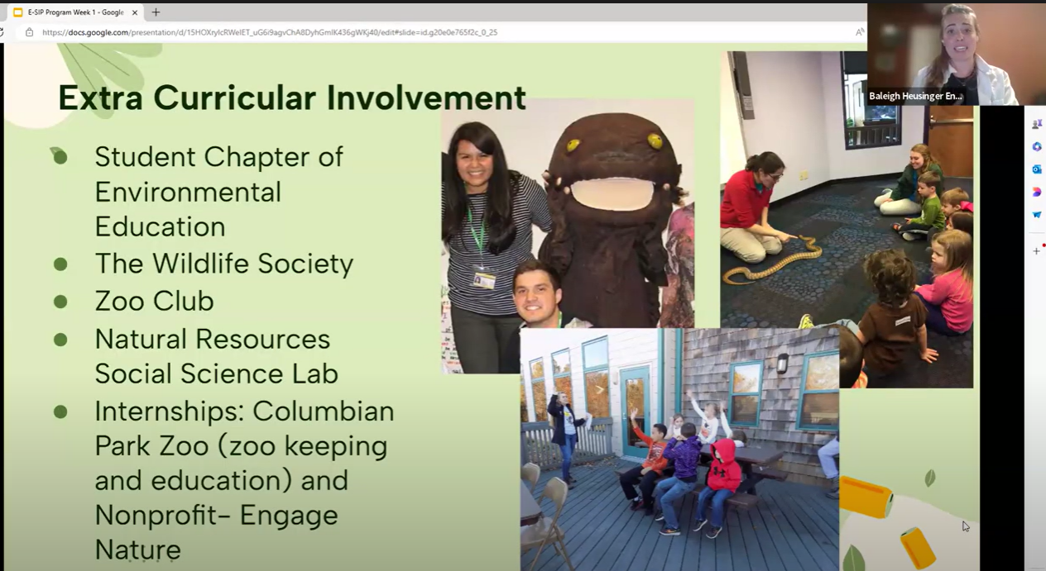Close the E-SIP Program Week 1 tab
The image size is (1046, 571).
tap(135, 12)
